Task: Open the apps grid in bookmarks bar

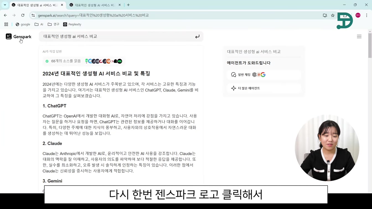Action: click(6, 24)
